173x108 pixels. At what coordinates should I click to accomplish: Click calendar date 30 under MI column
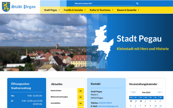coord(141,101)
